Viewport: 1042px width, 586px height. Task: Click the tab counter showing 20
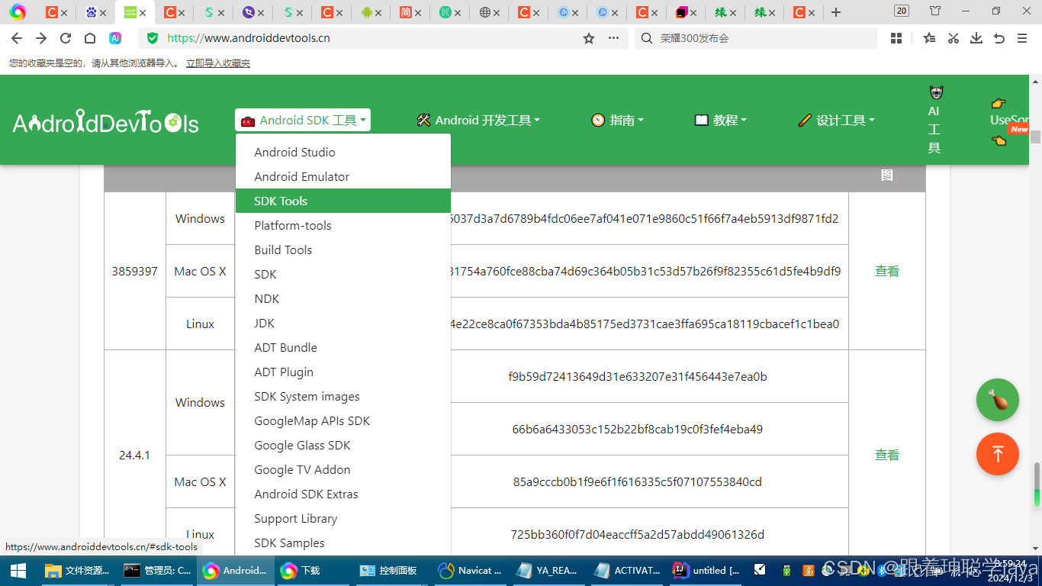(902, 11)
